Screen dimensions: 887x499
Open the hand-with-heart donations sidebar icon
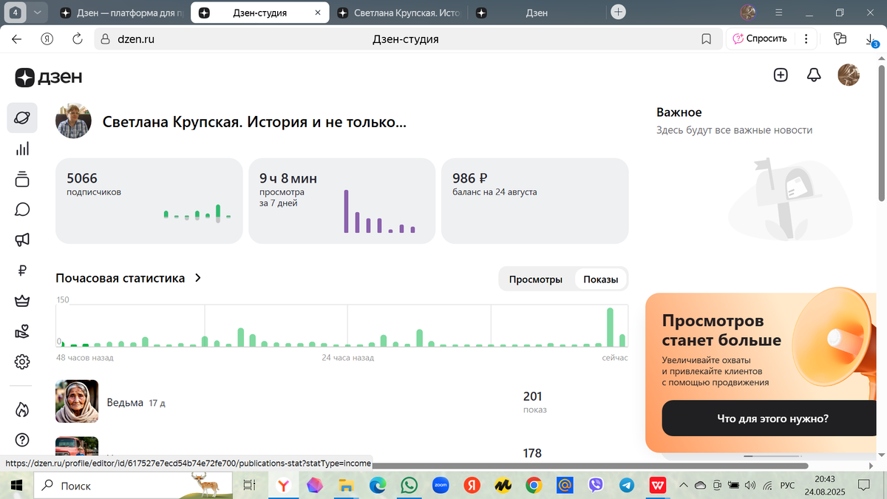[22, 331]
